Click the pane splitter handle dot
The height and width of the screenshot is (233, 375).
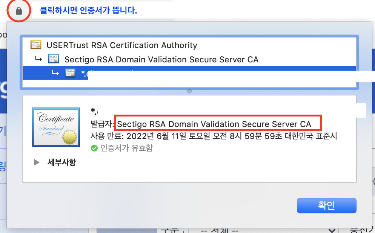(x=189, y=91)
